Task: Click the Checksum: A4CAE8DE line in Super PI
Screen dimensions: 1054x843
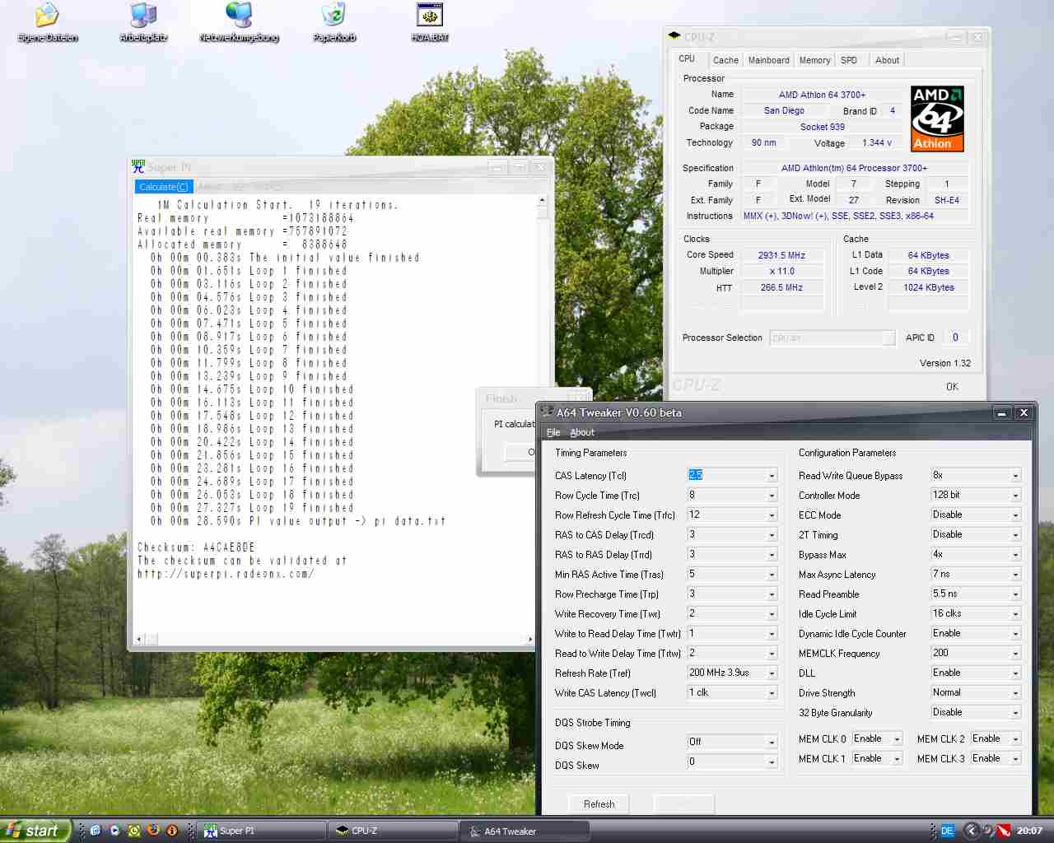Action: (196, 547)
